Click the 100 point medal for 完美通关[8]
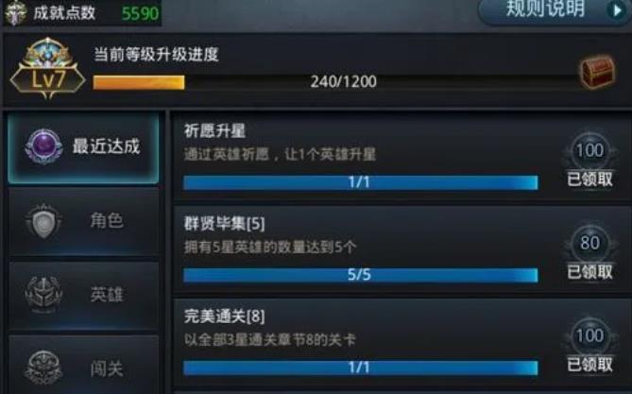 [x=590, y=335]
